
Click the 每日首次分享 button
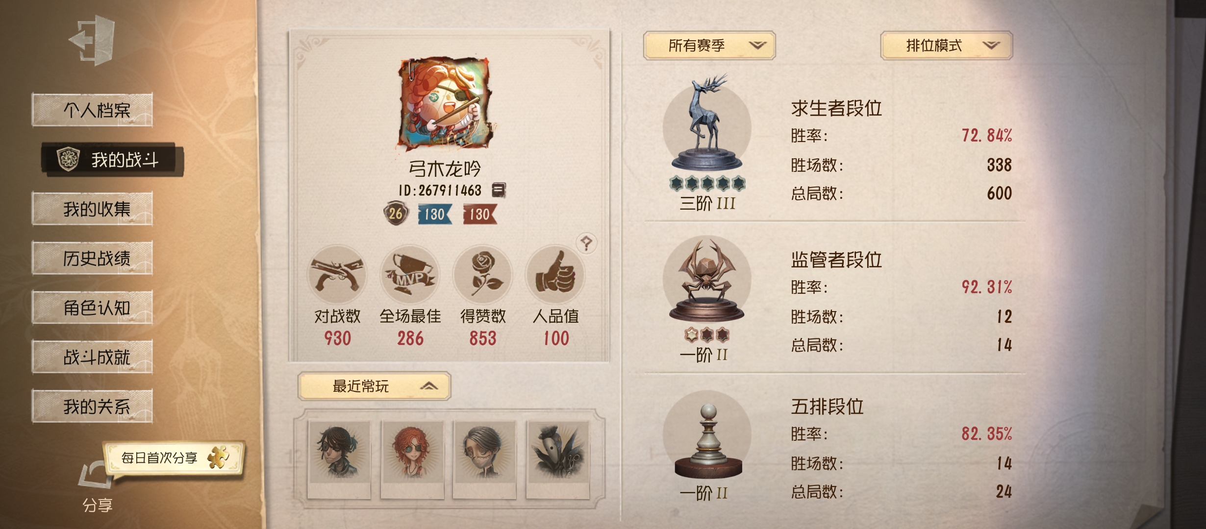coord(174,457)
